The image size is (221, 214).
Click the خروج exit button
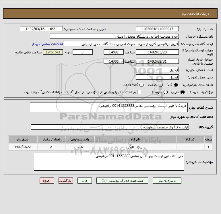47,181
